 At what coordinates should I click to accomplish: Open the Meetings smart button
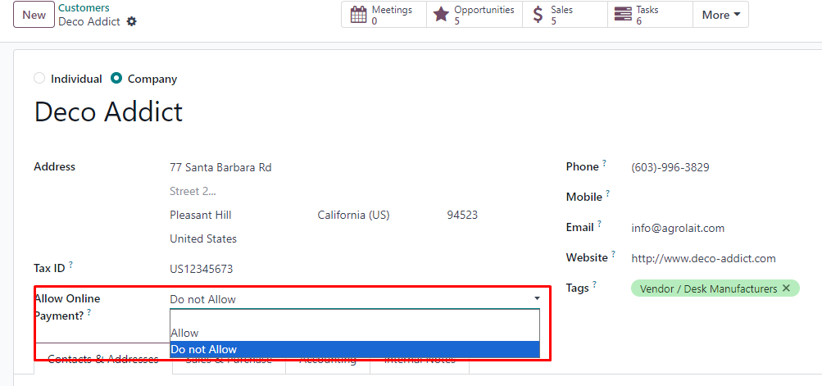coord(384,15)
